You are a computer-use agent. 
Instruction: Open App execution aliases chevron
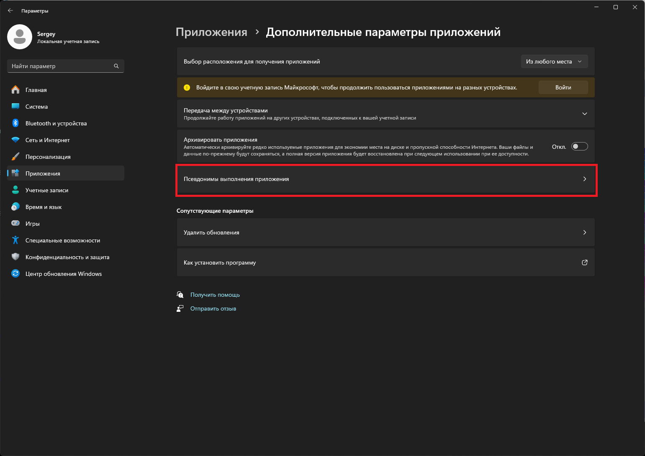click(585, 179)
